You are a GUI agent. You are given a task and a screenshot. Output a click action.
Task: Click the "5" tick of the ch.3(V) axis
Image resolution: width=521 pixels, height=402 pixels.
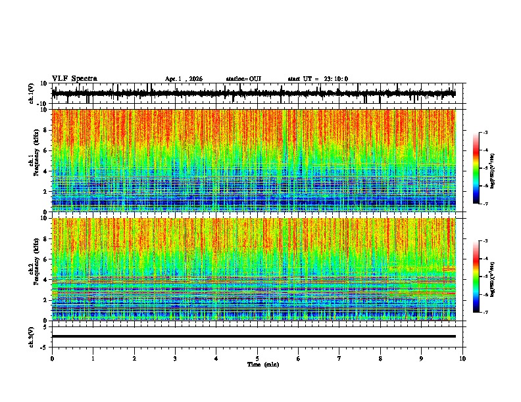pos(46,326)
